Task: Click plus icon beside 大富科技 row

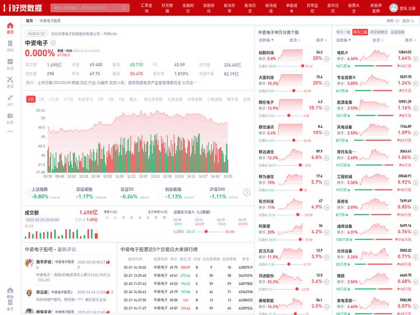Action: click(x=327, y=83)
